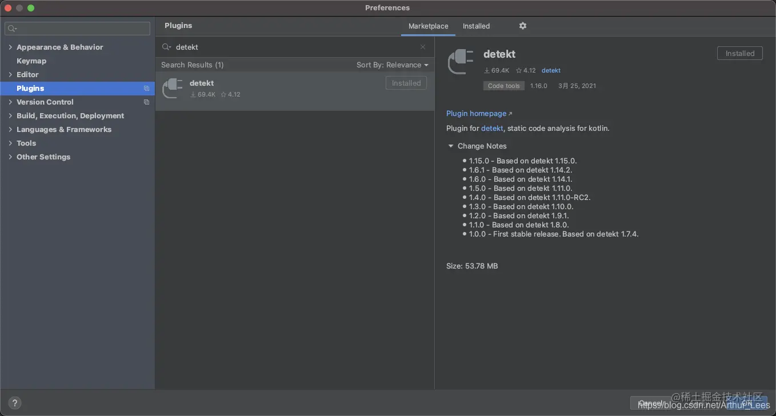Expand Appearance & Behavior section

click(10, 47)
